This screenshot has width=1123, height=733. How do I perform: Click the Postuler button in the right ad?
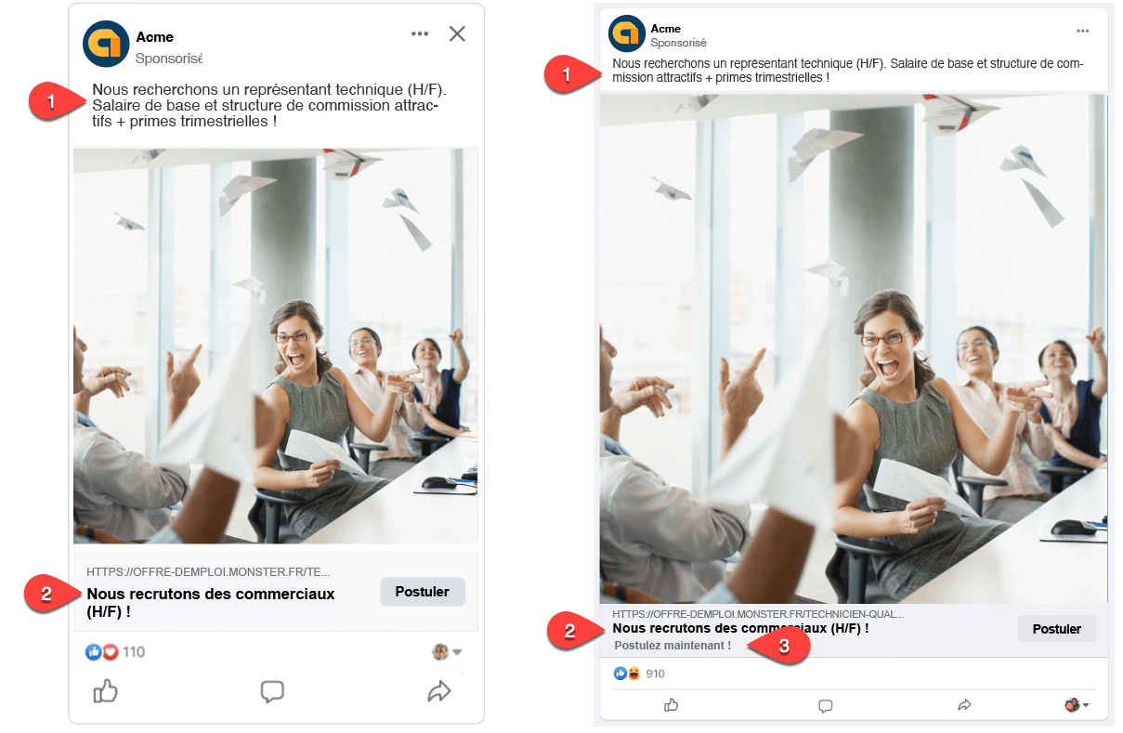pos(1057,629)
